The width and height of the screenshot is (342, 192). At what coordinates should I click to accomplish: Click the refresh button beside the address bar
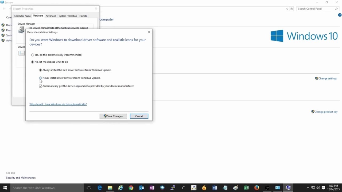coord(292,9)
